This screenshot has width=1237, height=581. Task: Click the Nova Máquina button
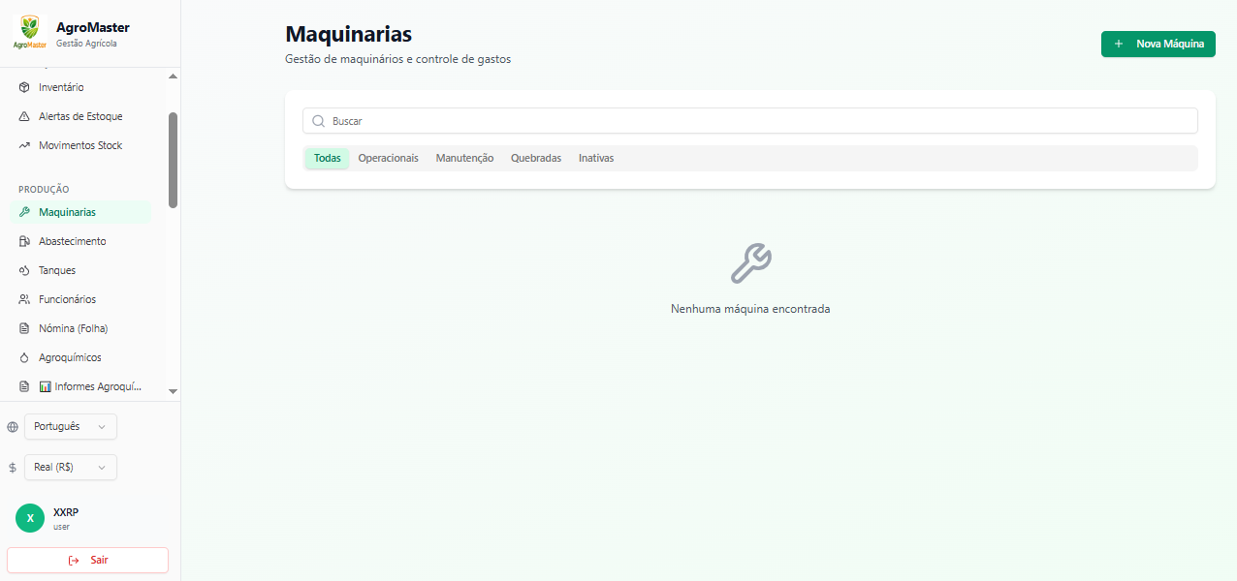tap(1158, 44)
